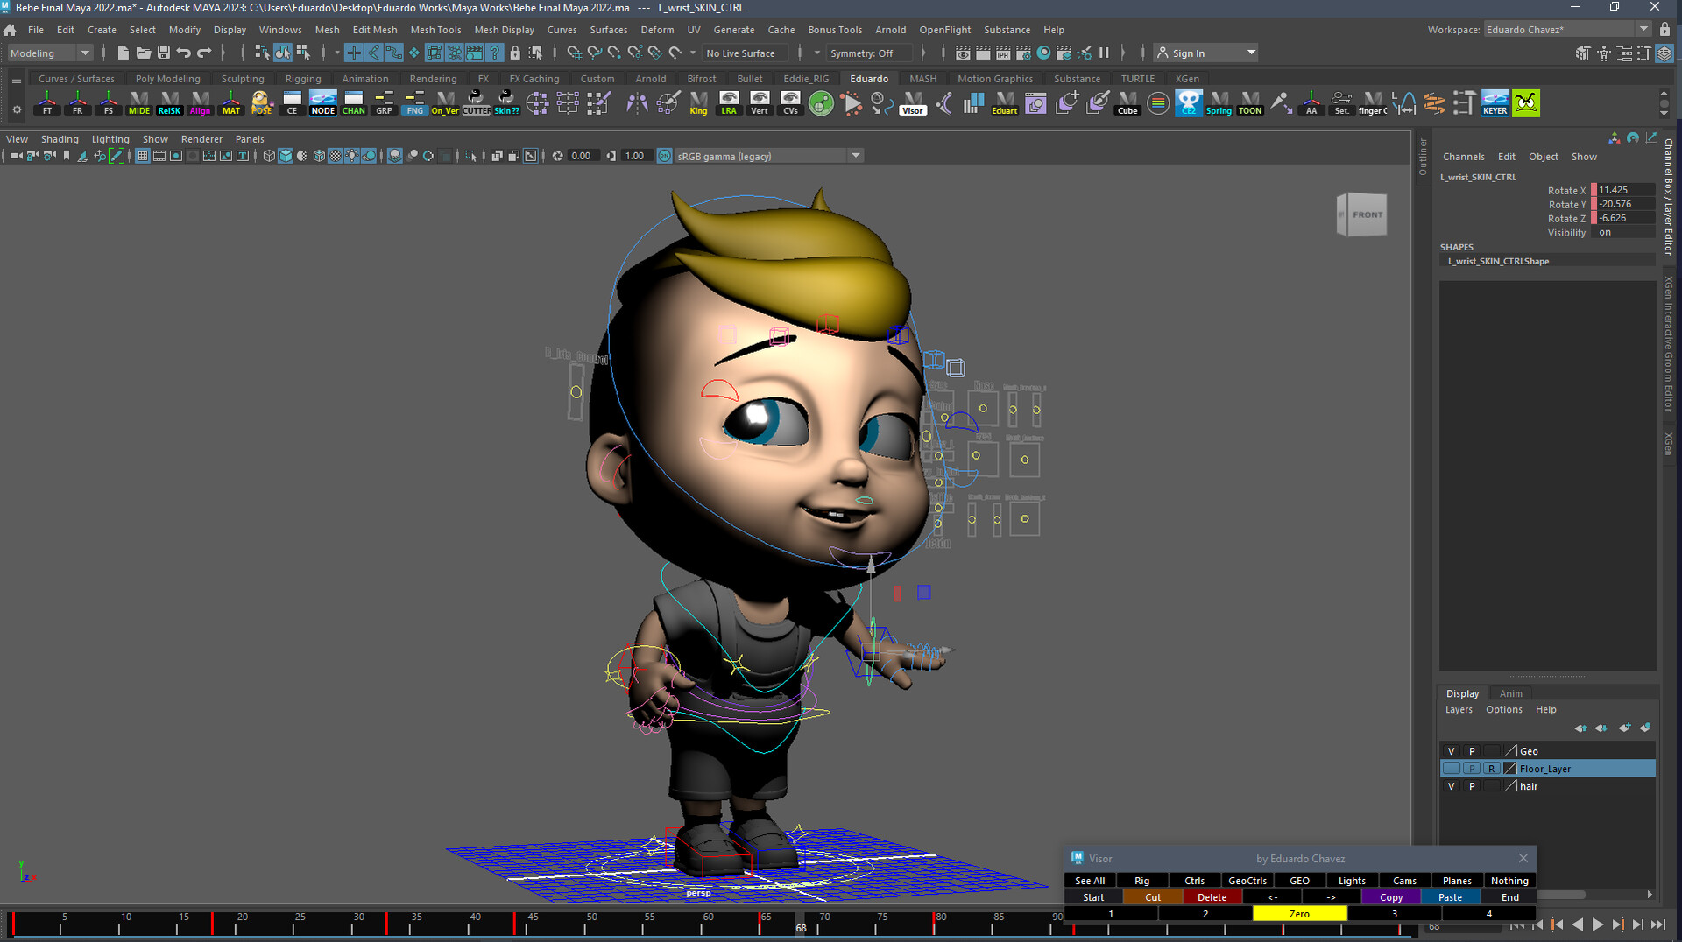
Task: Open the NODE editor shelf icon
Action: [x=322, y=103]
